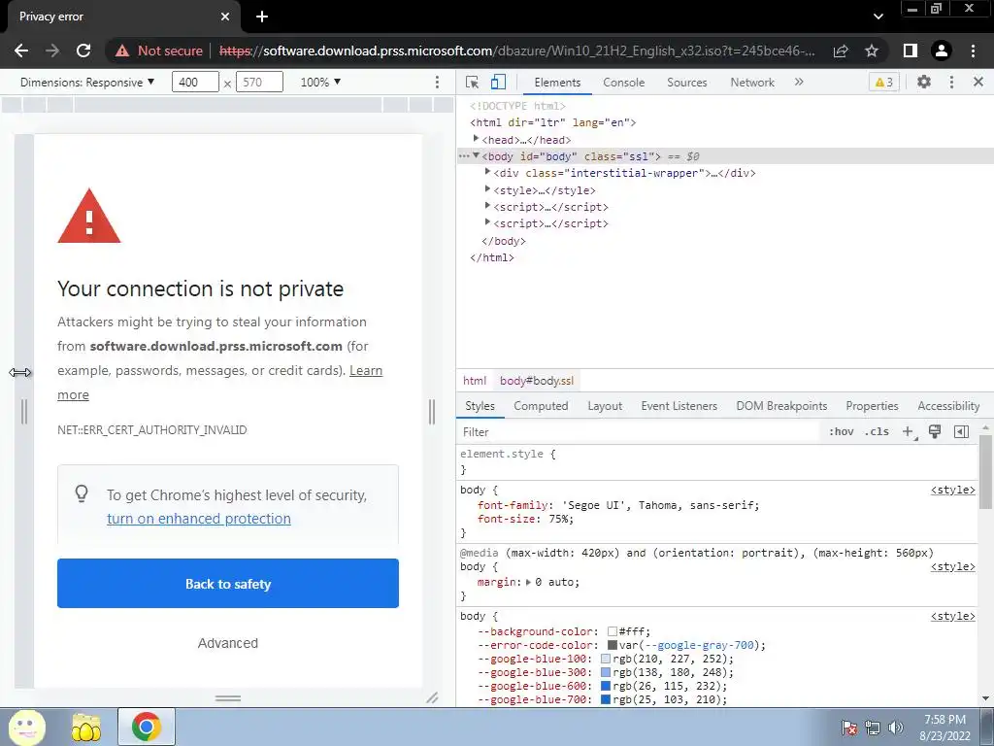This screenshot has width=994, height=746.
Task: Open device toolbar more options menu
Action: (437, 83)
